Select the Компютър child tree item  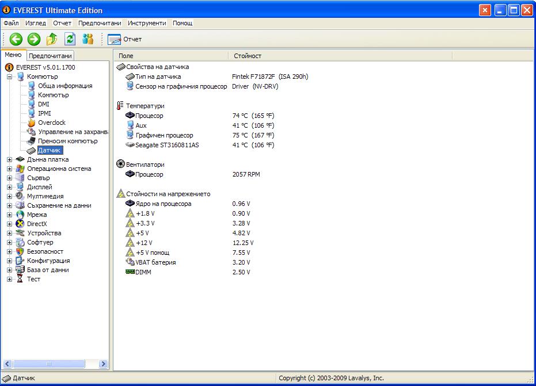[54, 95]
